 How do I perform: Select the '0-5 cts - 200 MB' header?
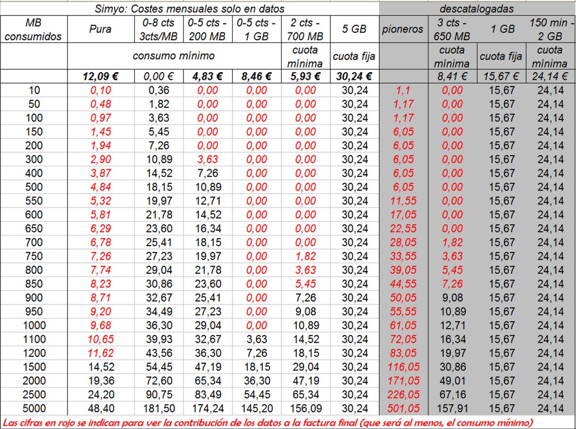(x=207, y=29)
